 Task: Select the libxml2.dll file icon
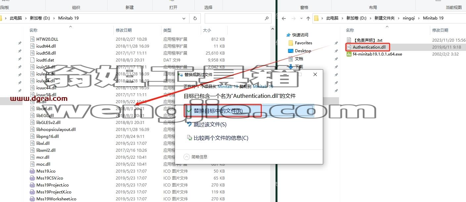[x=32, y=150]
